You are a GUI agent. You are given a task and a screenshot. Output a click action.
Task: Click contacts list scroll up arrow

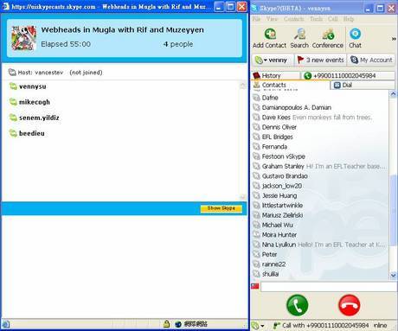click(393, 94)
